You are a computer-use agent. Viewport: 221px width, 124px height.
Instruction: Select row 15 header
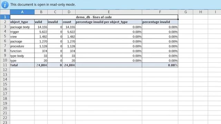[5, 84]
